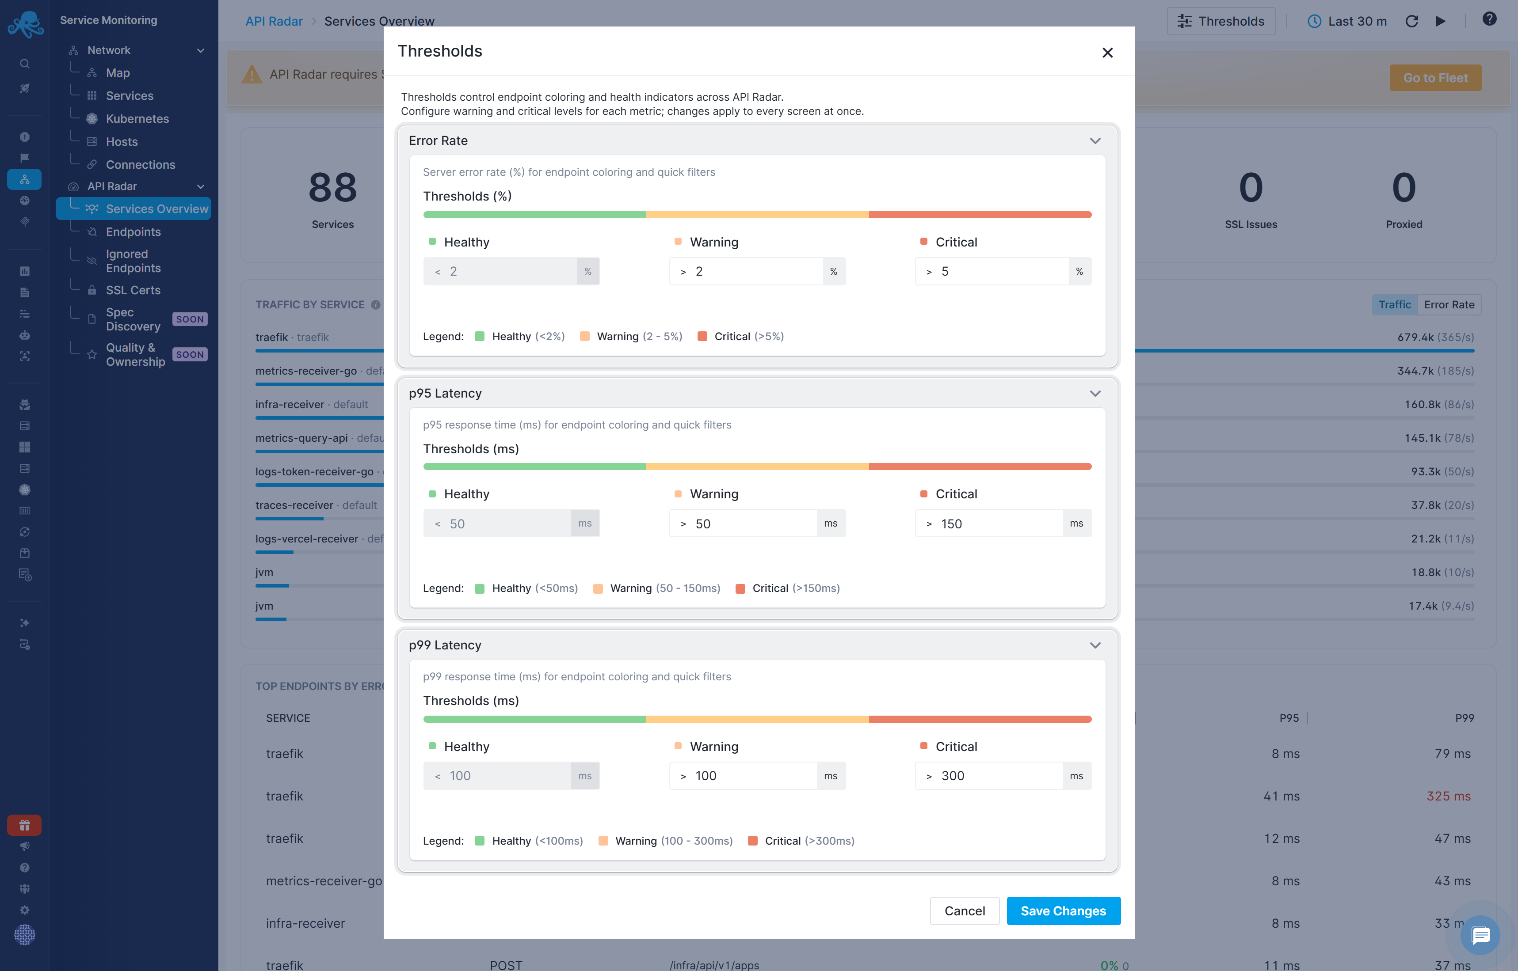
Task: Switch to the Error Rate tab
Action: click(1449, 304)
